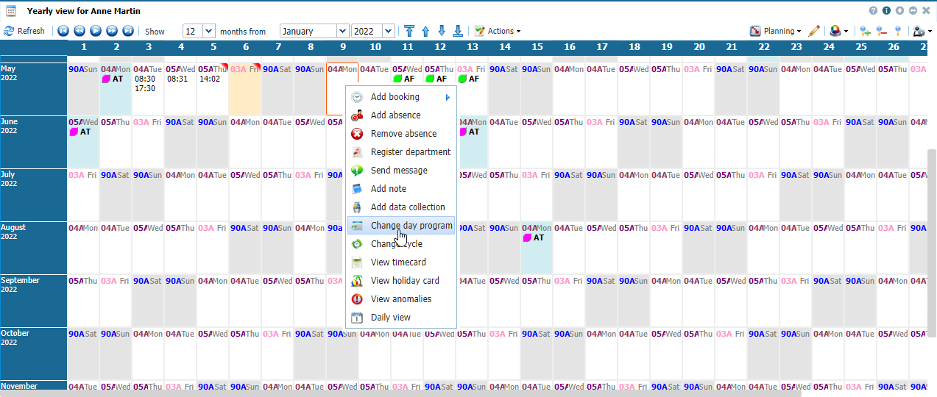Viewport: 937px width, 397px height.
Task: Click the add pin icon with plus
Action: 865,31
